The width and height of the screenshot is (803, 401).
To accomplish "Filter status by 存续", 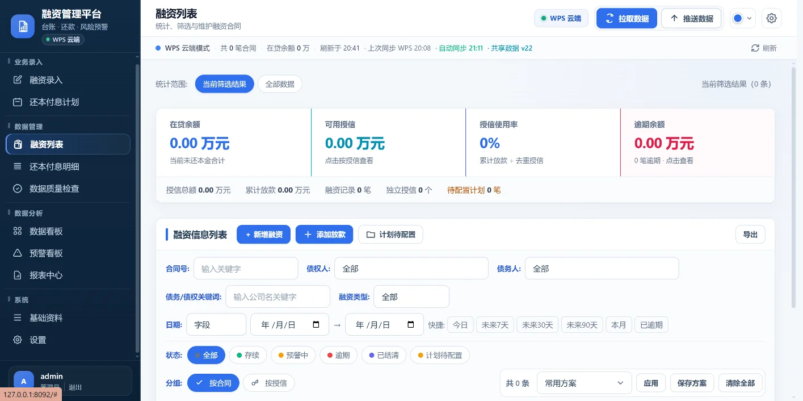I will point(248,356).
